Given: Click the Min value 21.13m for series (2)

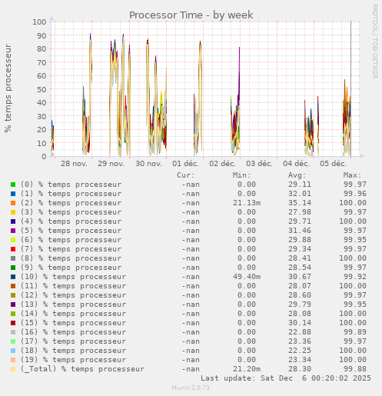Looking at the screenshot, I should 247,203.
